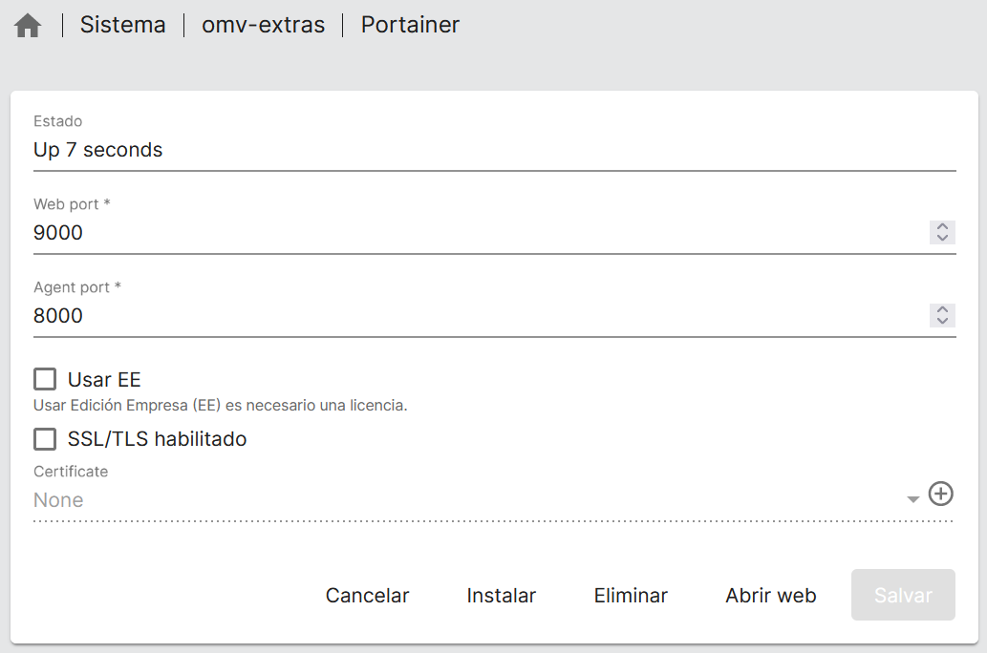
Task: Click the home icon in the breadcrumb
Action: click(28, 26)
